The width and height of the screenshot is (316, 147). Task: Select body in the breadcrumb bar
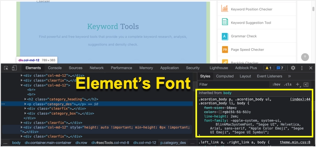pos(17,143)
